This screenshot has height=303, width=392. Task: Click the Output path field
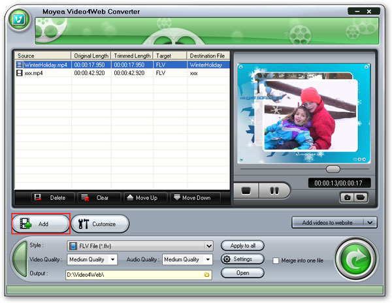139,275
